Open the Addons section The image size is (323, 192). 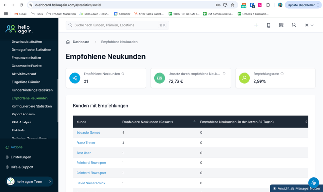(x=14, y=147)
